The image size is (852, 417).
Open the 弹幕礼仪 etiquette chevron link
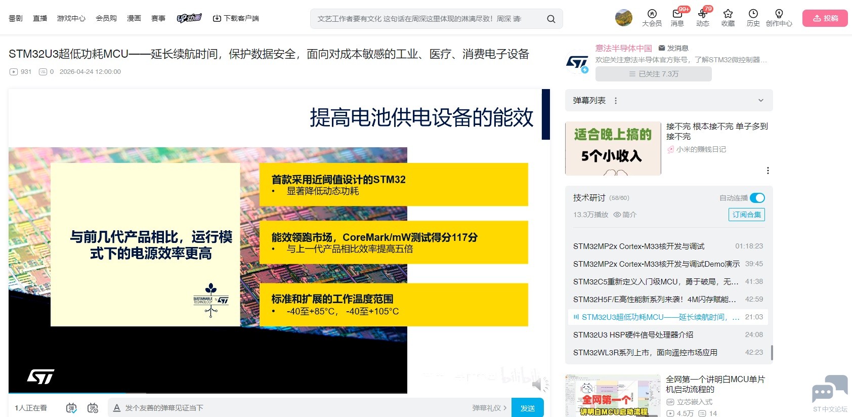pyautogui.click(x=489, y=408)
